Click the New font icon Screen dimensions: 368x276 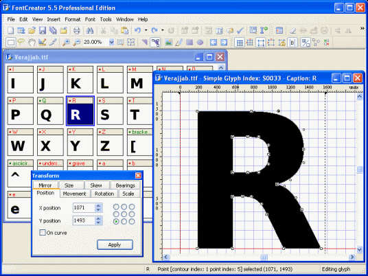coord(10,30)
